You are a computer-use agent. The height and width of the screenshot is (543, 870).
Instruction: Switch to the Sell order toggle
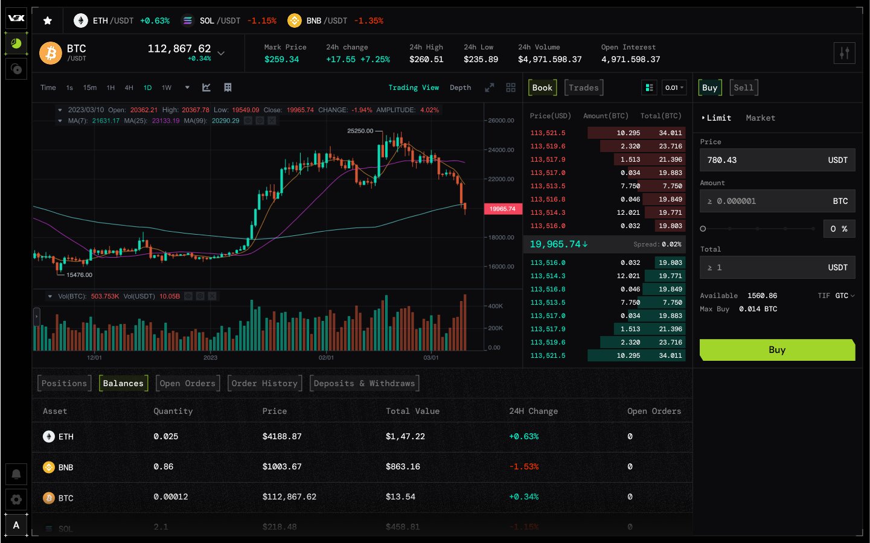(743, 87)
